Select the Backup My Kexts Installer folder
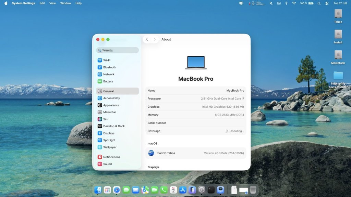 338,76
